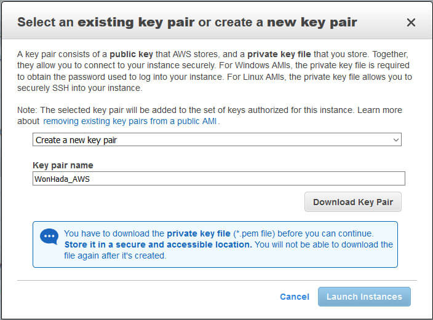Click the 'Key pair name' field label
Screen dimensions: 433x320
pos(63,165)
